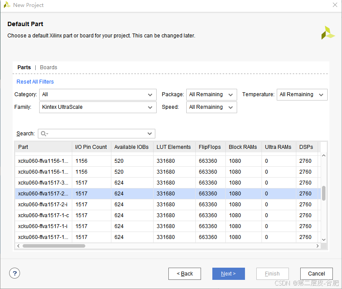Go back with the Back button
The width and height of the screenshot is (342, 289).
pos(184,273)
